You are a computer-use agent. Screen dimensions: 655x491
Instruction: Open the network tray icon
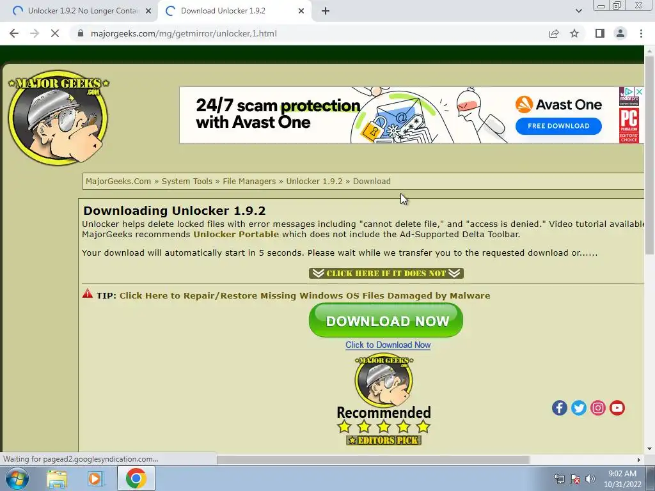coord(559,479)
